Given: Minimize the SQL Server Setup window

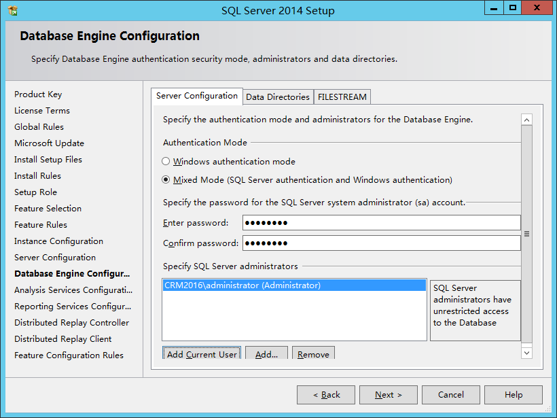Looking at the screenshot, I should point(494,8).
